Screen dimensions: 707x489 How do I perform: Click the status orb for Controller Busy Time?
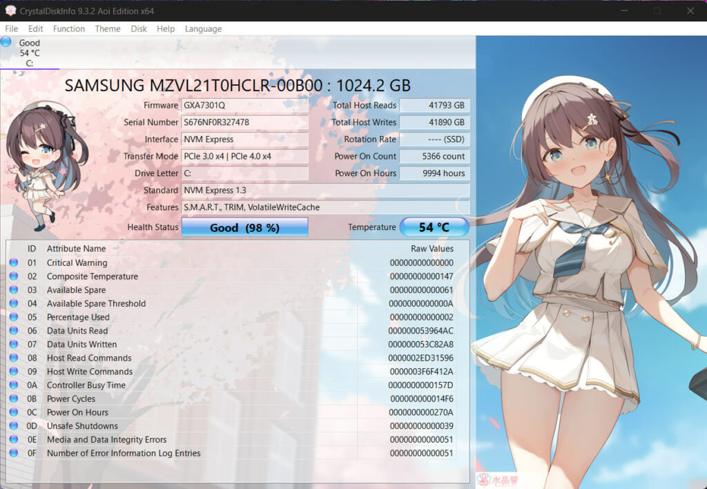coord(14,385)
